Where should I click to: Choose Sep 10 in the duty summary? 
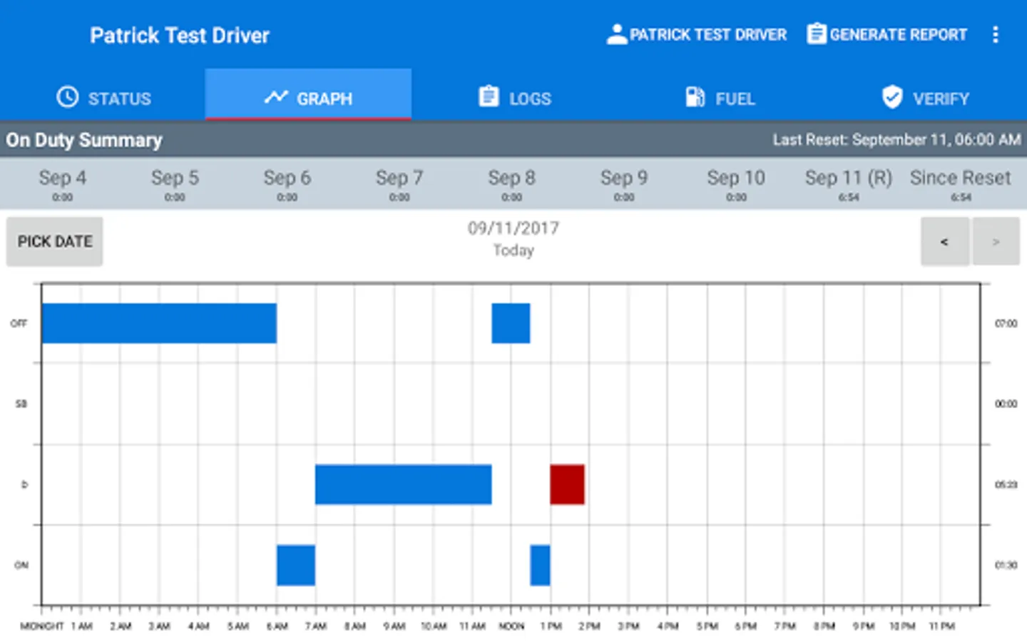736,184
